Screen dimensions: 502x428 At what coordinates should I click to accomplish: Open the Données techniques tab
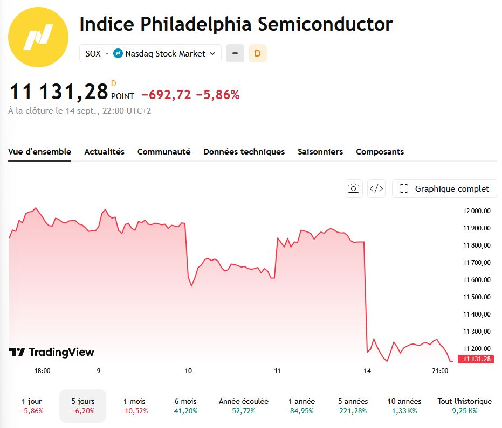tap(244, 151)
